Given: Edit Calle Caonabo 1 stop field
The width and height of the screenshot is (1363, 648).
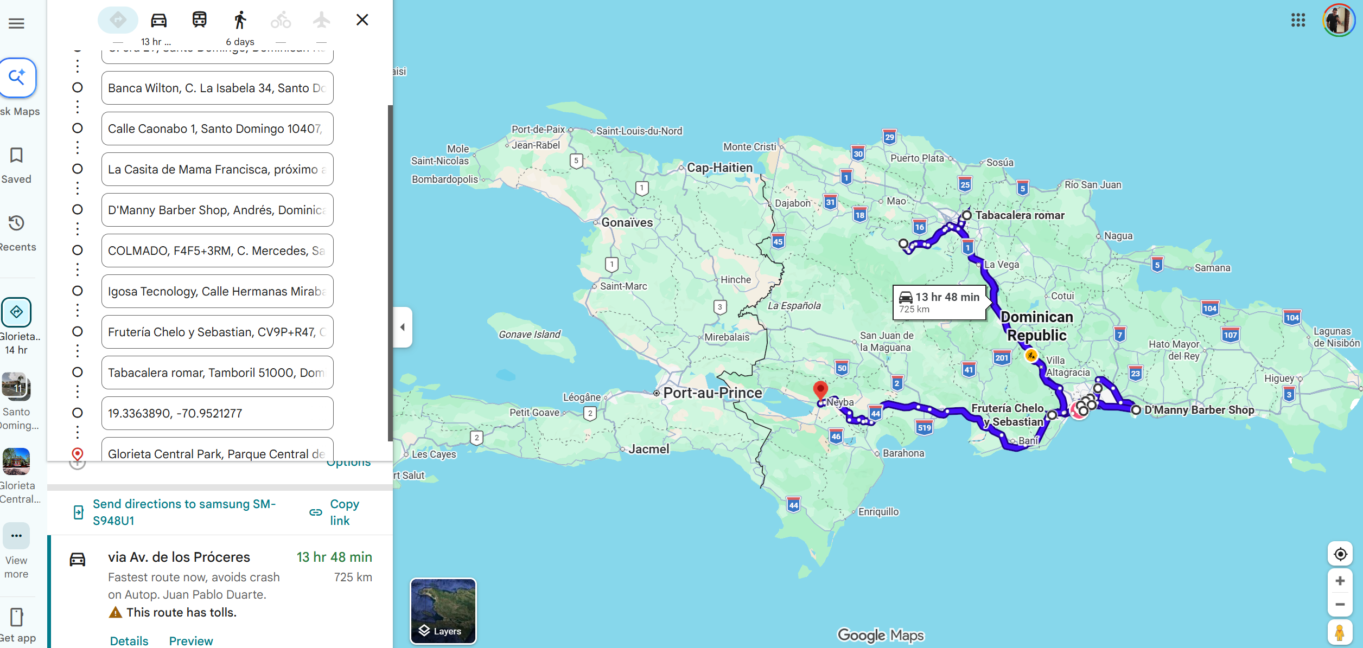Looking at the screenshot, I should [x=217, y=129].
